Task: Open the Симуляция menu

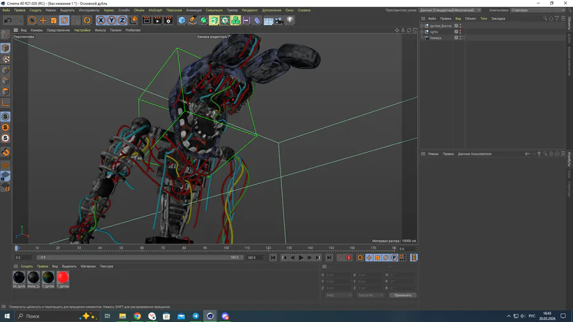Action: pyautogui.click(x=214, y=10)
